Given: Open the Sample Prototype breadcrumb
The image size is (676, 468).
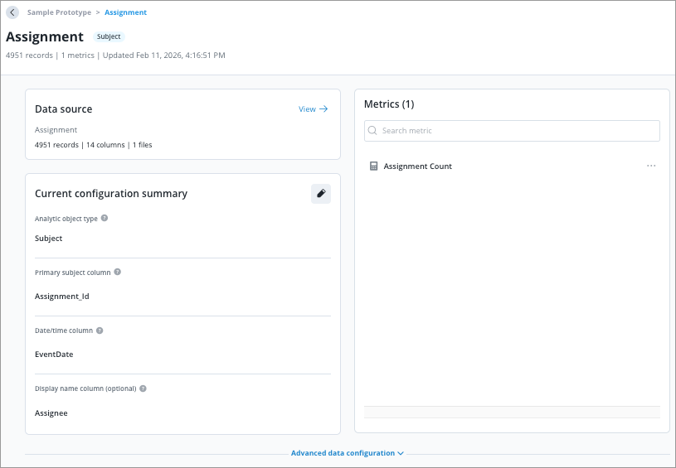Looking at the screenshot, I should pos(59,13).
